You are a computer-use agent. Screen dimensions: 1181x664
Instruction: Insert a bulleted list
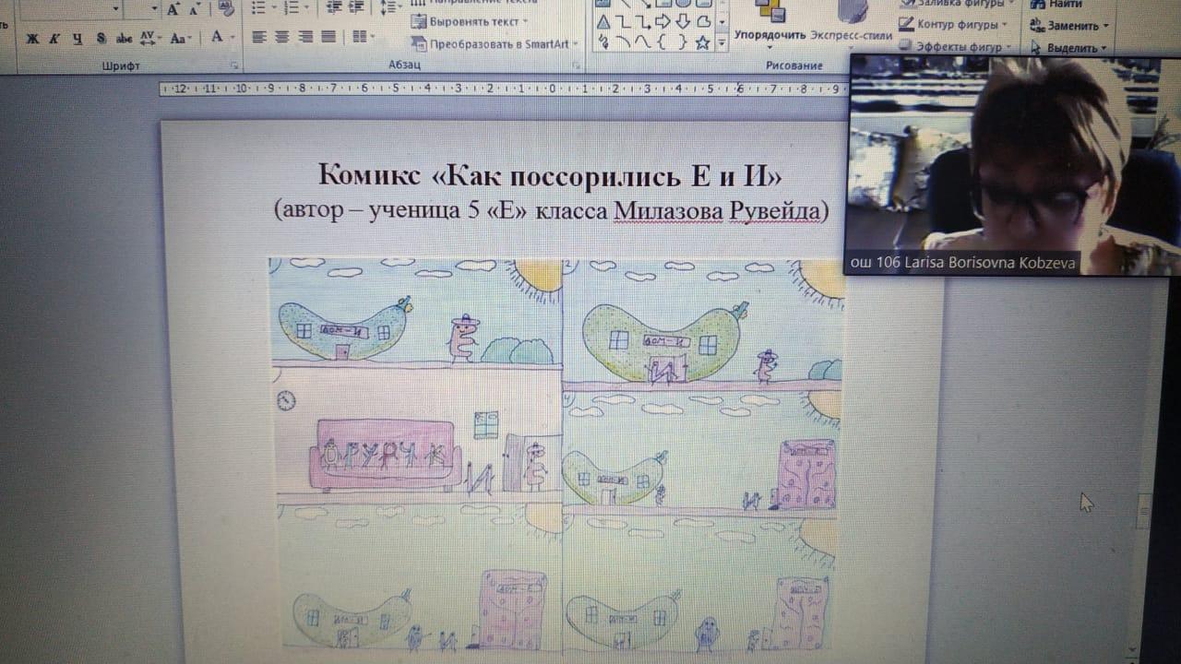click(259, 8)
